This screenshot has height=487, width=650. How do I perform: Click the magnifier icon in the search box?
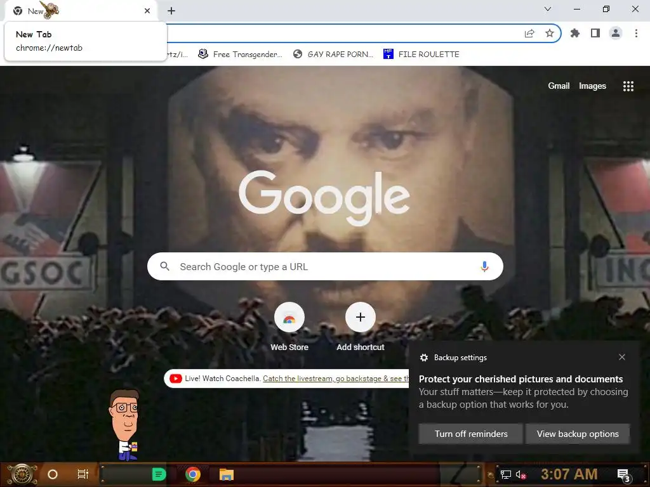(164, 266)
